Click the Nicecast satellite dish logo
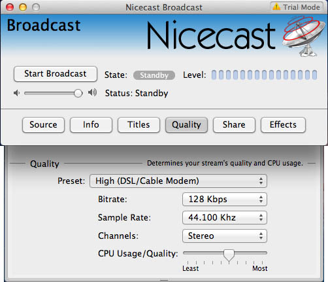 304,36
